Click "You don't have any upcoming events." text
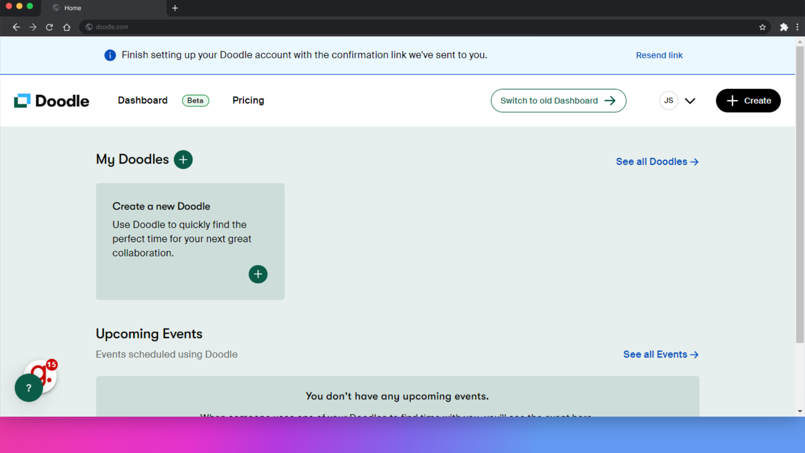Viewport: 805px width, 453px height. coord(397,396)
